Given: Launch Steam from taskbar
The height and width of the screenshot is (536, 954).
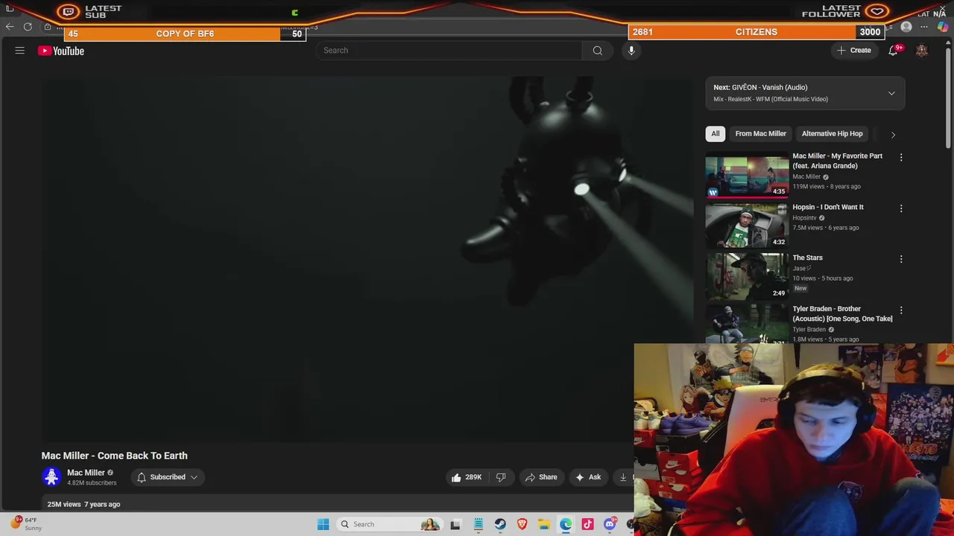Looking at the screenshot, I should tap(500, 524).
